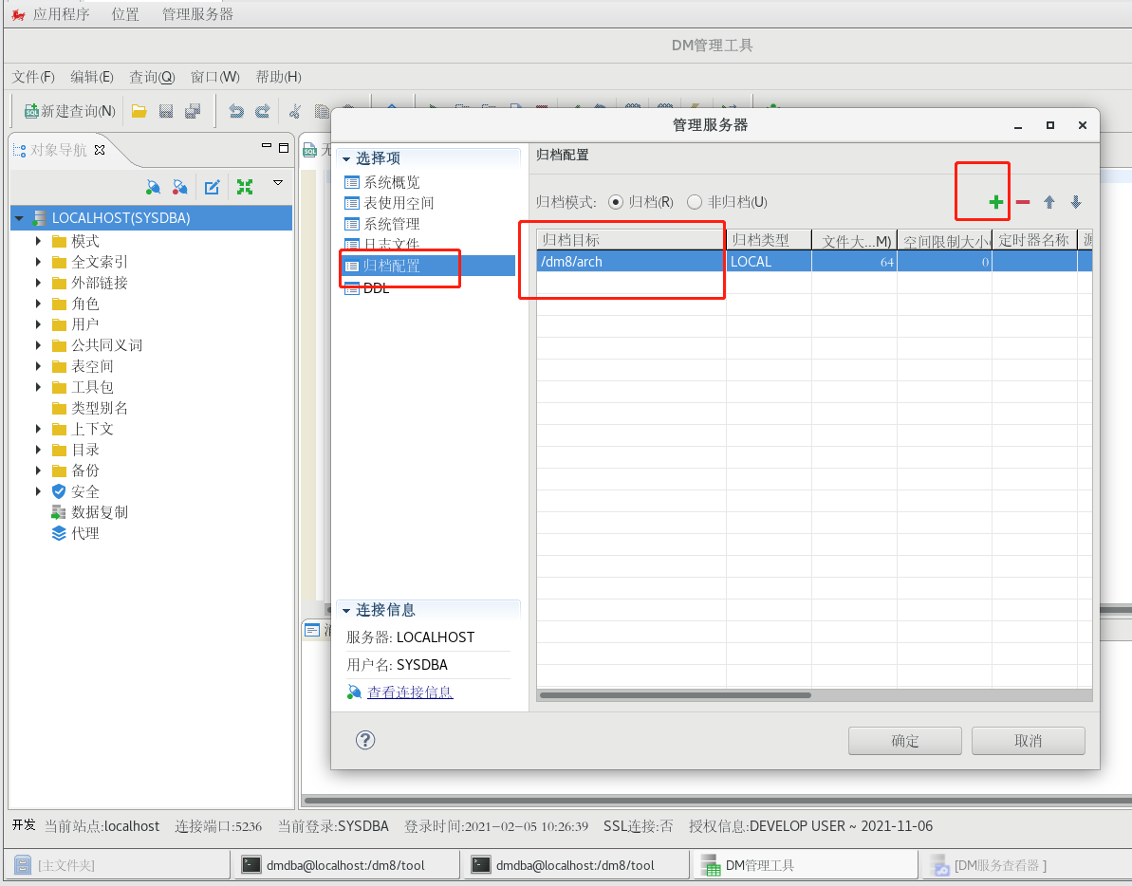The image size is (1132, 886).
Task: Click the green plus add-archive icon
Action: (x=995, y=203)
